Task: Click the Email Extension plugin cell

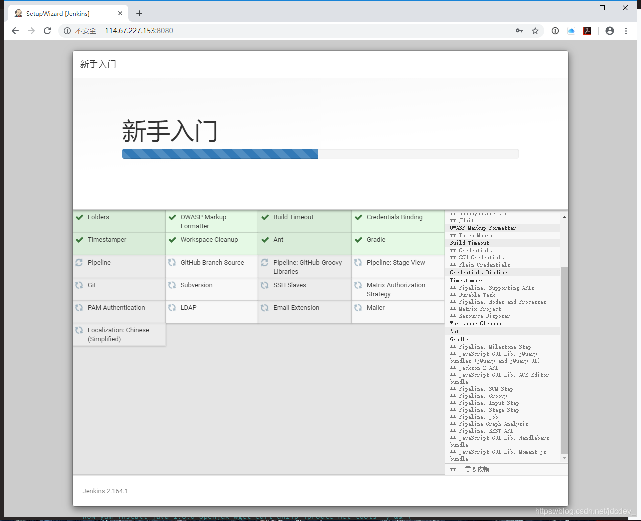Action: click(304, 312)
